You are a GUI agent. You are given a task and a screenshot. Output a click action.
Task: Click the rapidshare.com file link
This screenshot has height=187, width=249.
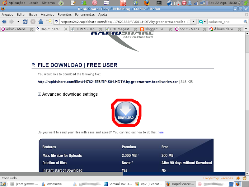108,82
